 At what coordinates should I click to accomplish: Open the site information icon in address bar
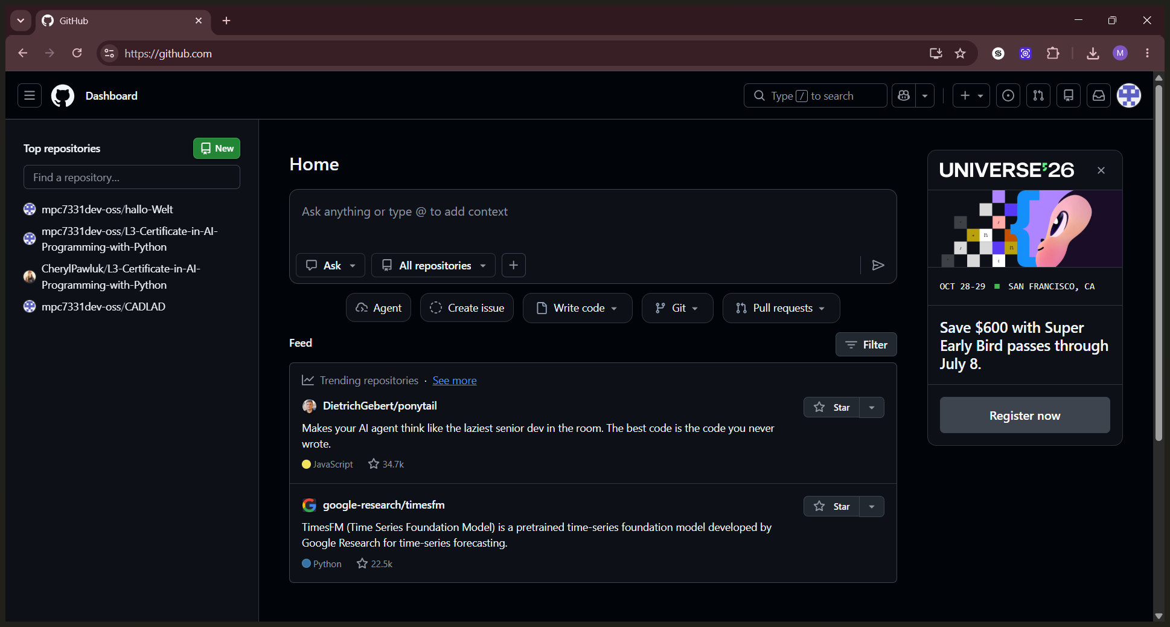pos(109,53)
